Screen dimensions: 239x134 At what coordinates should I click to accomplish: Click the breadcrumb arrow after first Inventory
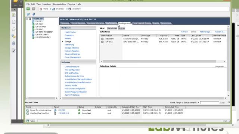pyautogui.click(x=67, y=9)
